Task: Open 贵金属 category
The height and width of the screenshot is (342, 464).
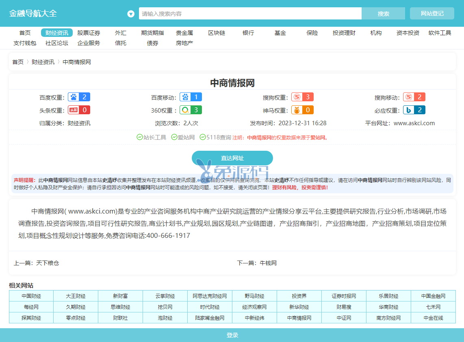Action: coord(184,33)
